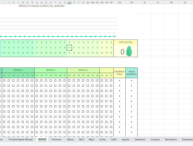Select the Julho sheet tab

pos(114,139)
